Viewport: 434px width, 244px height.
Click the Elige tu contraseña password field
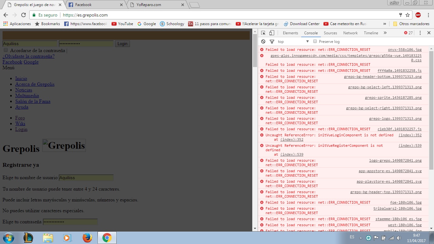coord(70,222)
